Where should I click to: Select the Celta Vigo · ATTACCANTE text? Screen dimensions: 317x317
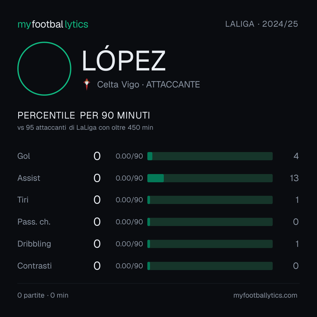point(149,85)
